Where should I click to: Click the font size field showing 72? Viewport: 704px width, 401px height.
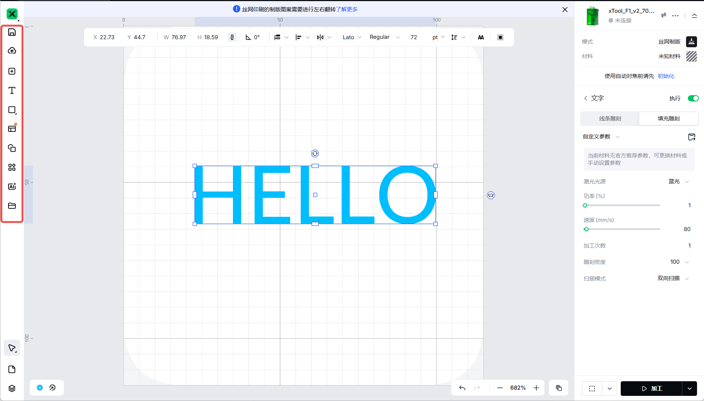click(414, 37)
